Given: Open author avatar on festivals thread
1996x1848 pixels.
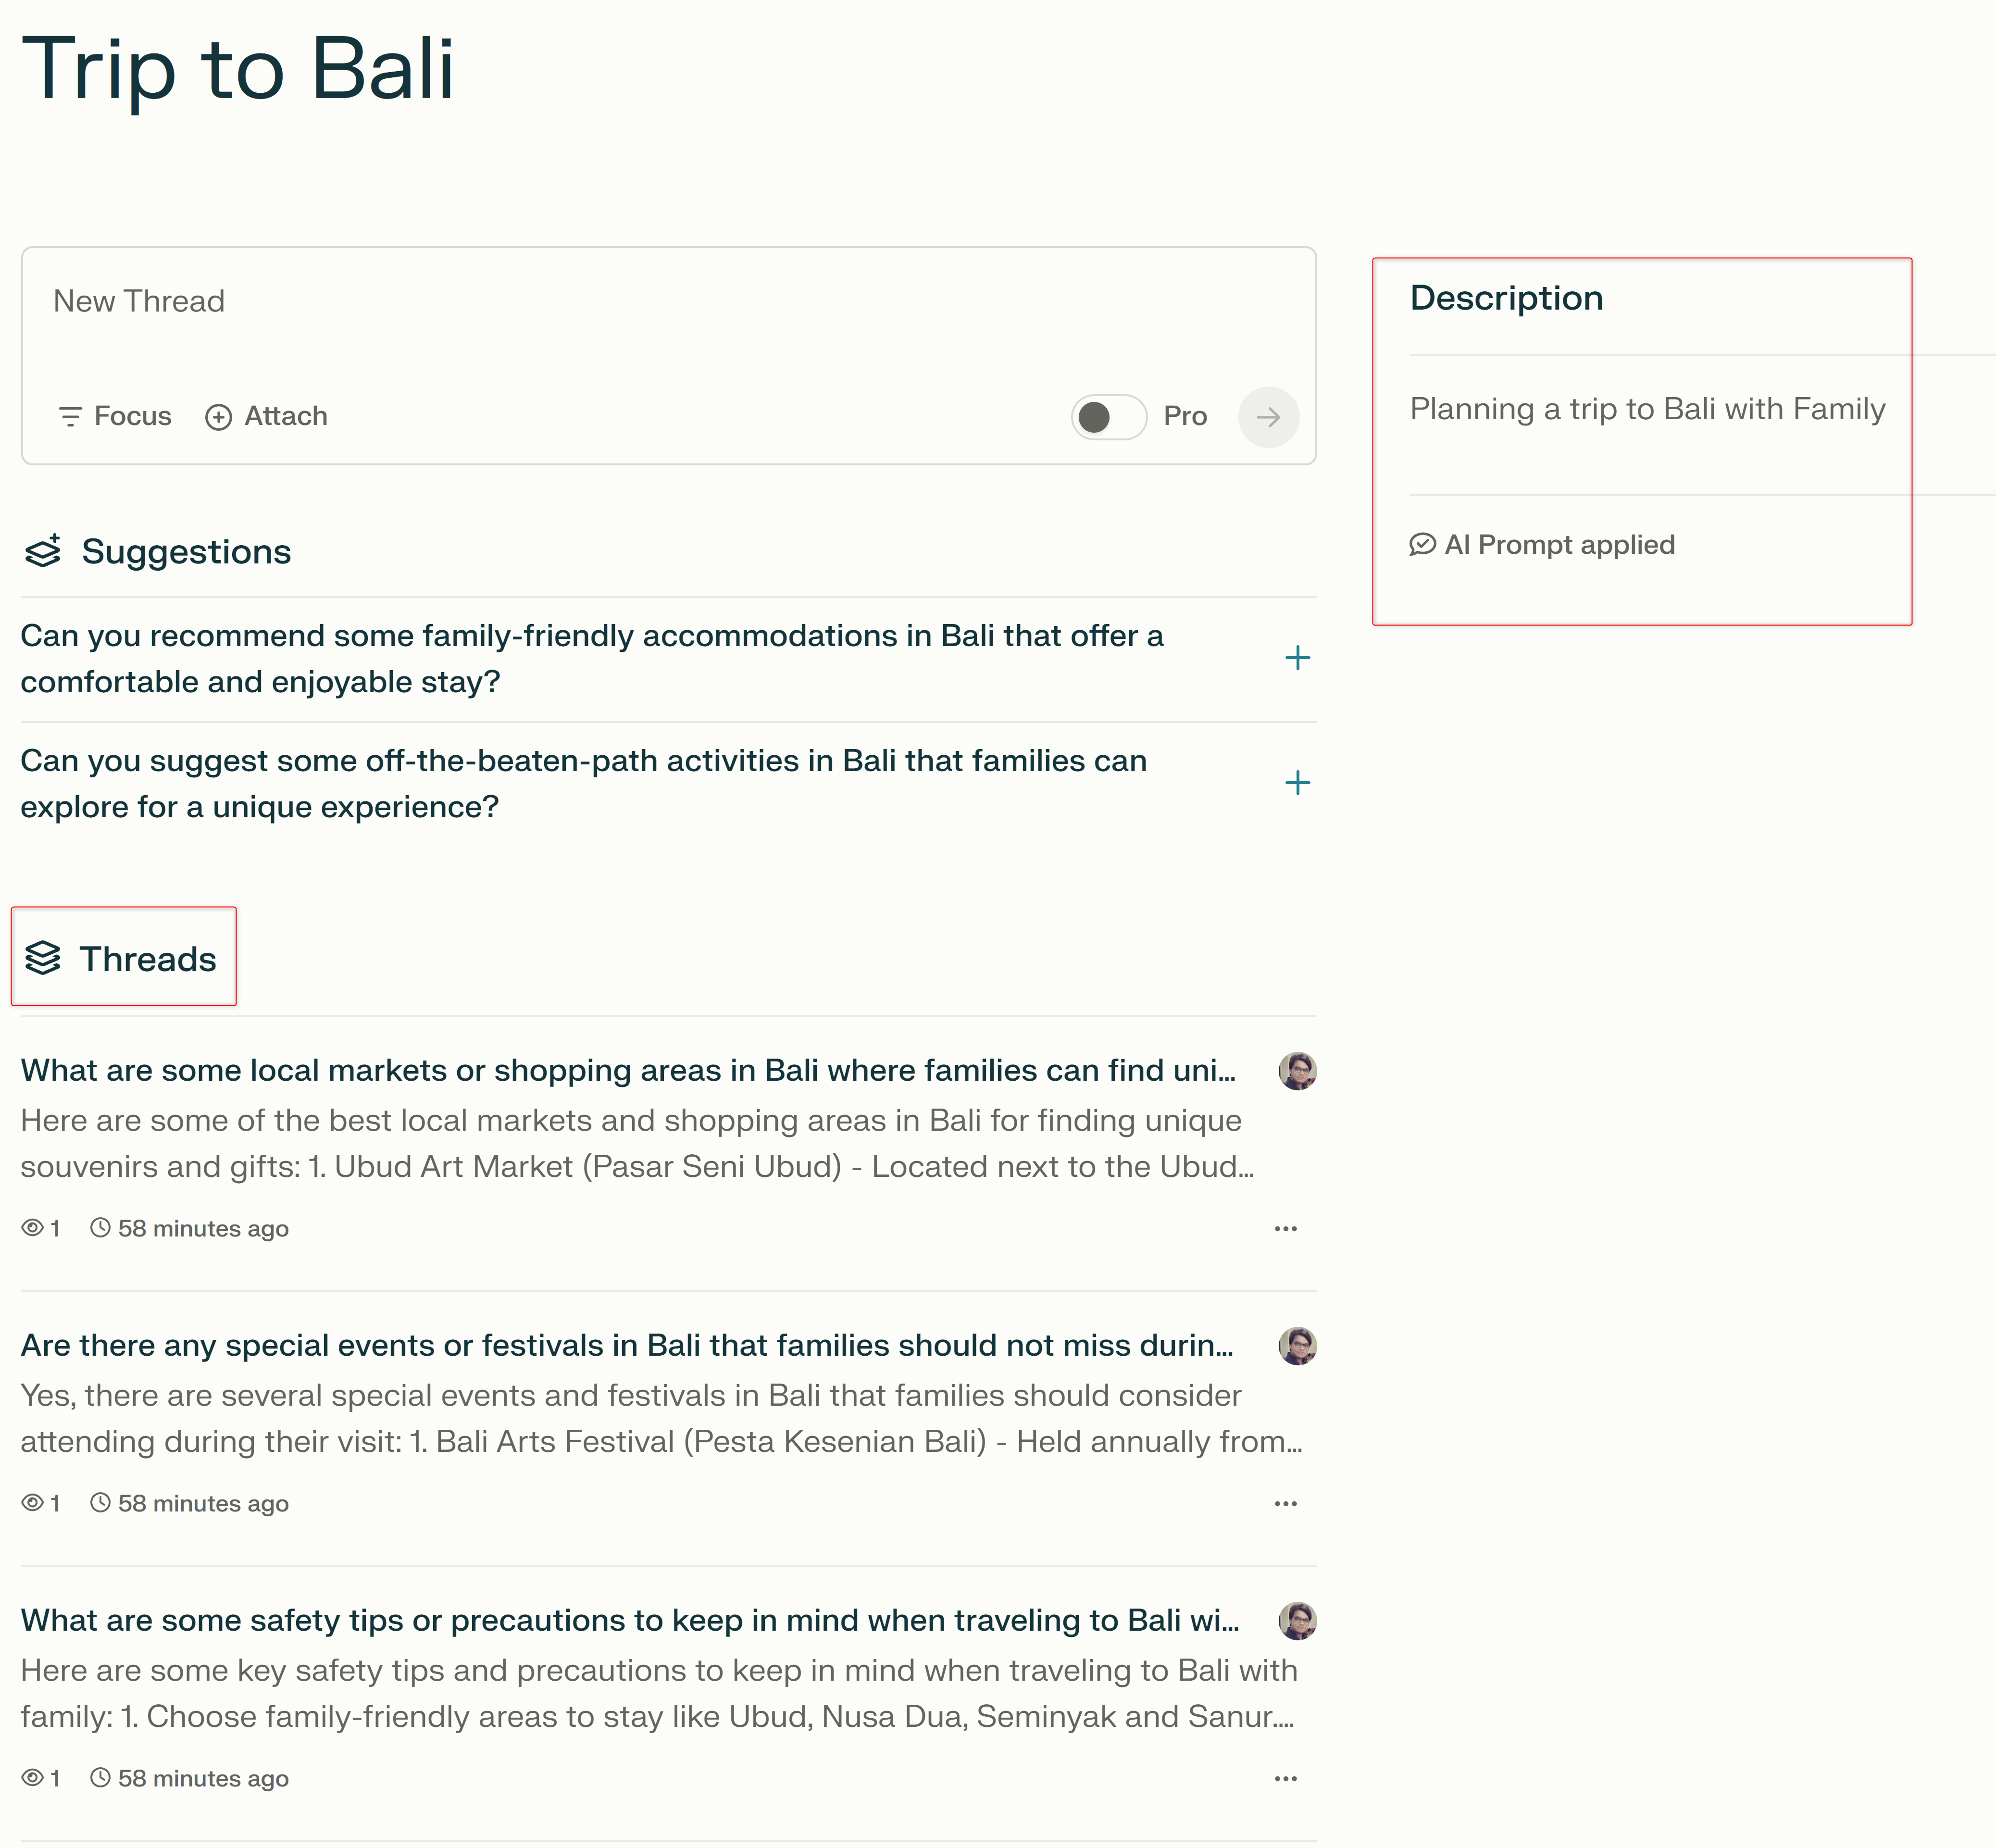Looking at the screenshot, I should click(1297, 1346).
